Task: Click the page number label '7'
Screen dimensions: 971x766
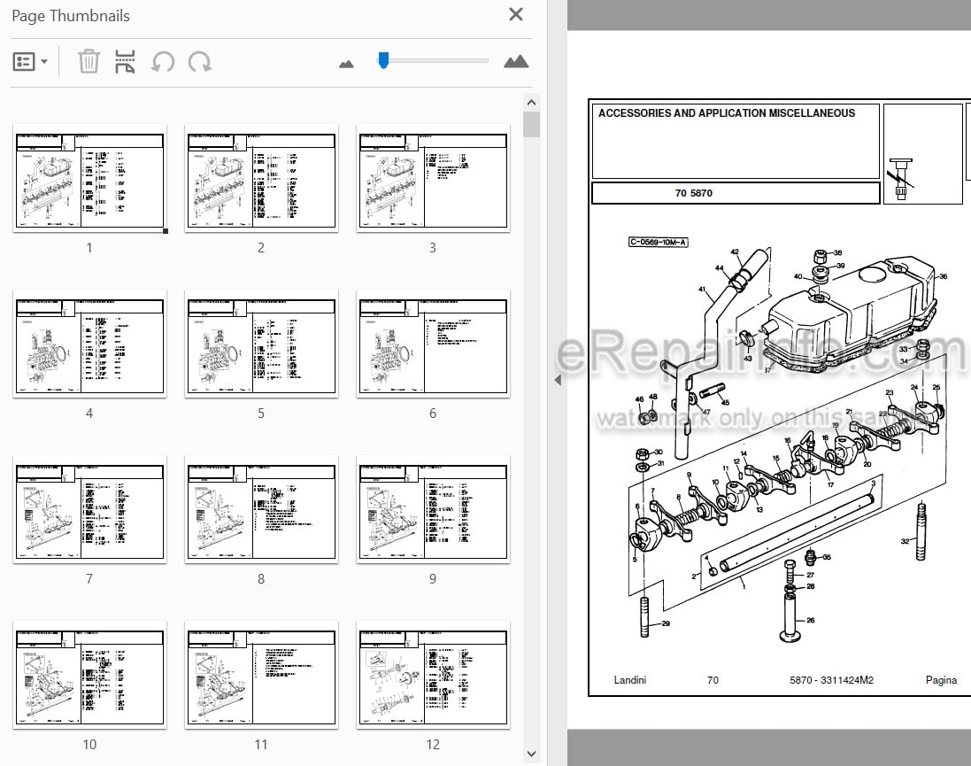Action: tap(89, 579)
